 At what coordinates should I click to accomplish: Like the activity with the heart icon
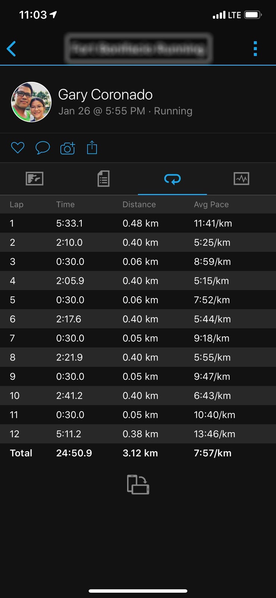pos(17,148)
